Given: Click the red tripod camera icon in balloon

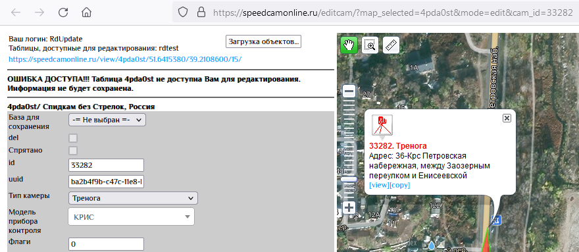Looking at the screenshot, I should click(x=382, y=125).
